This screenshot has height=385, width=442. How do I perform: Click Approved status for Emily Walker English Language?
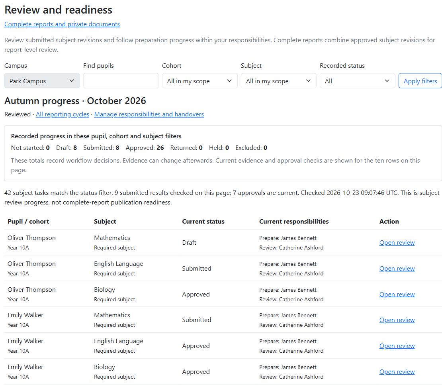coord(196,346)
